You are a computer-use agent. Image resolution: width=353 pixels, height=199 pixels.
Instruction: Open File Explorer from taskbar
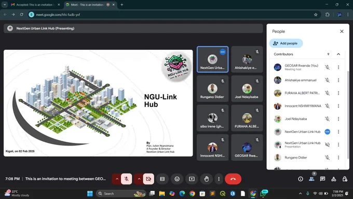pos(162,194)
